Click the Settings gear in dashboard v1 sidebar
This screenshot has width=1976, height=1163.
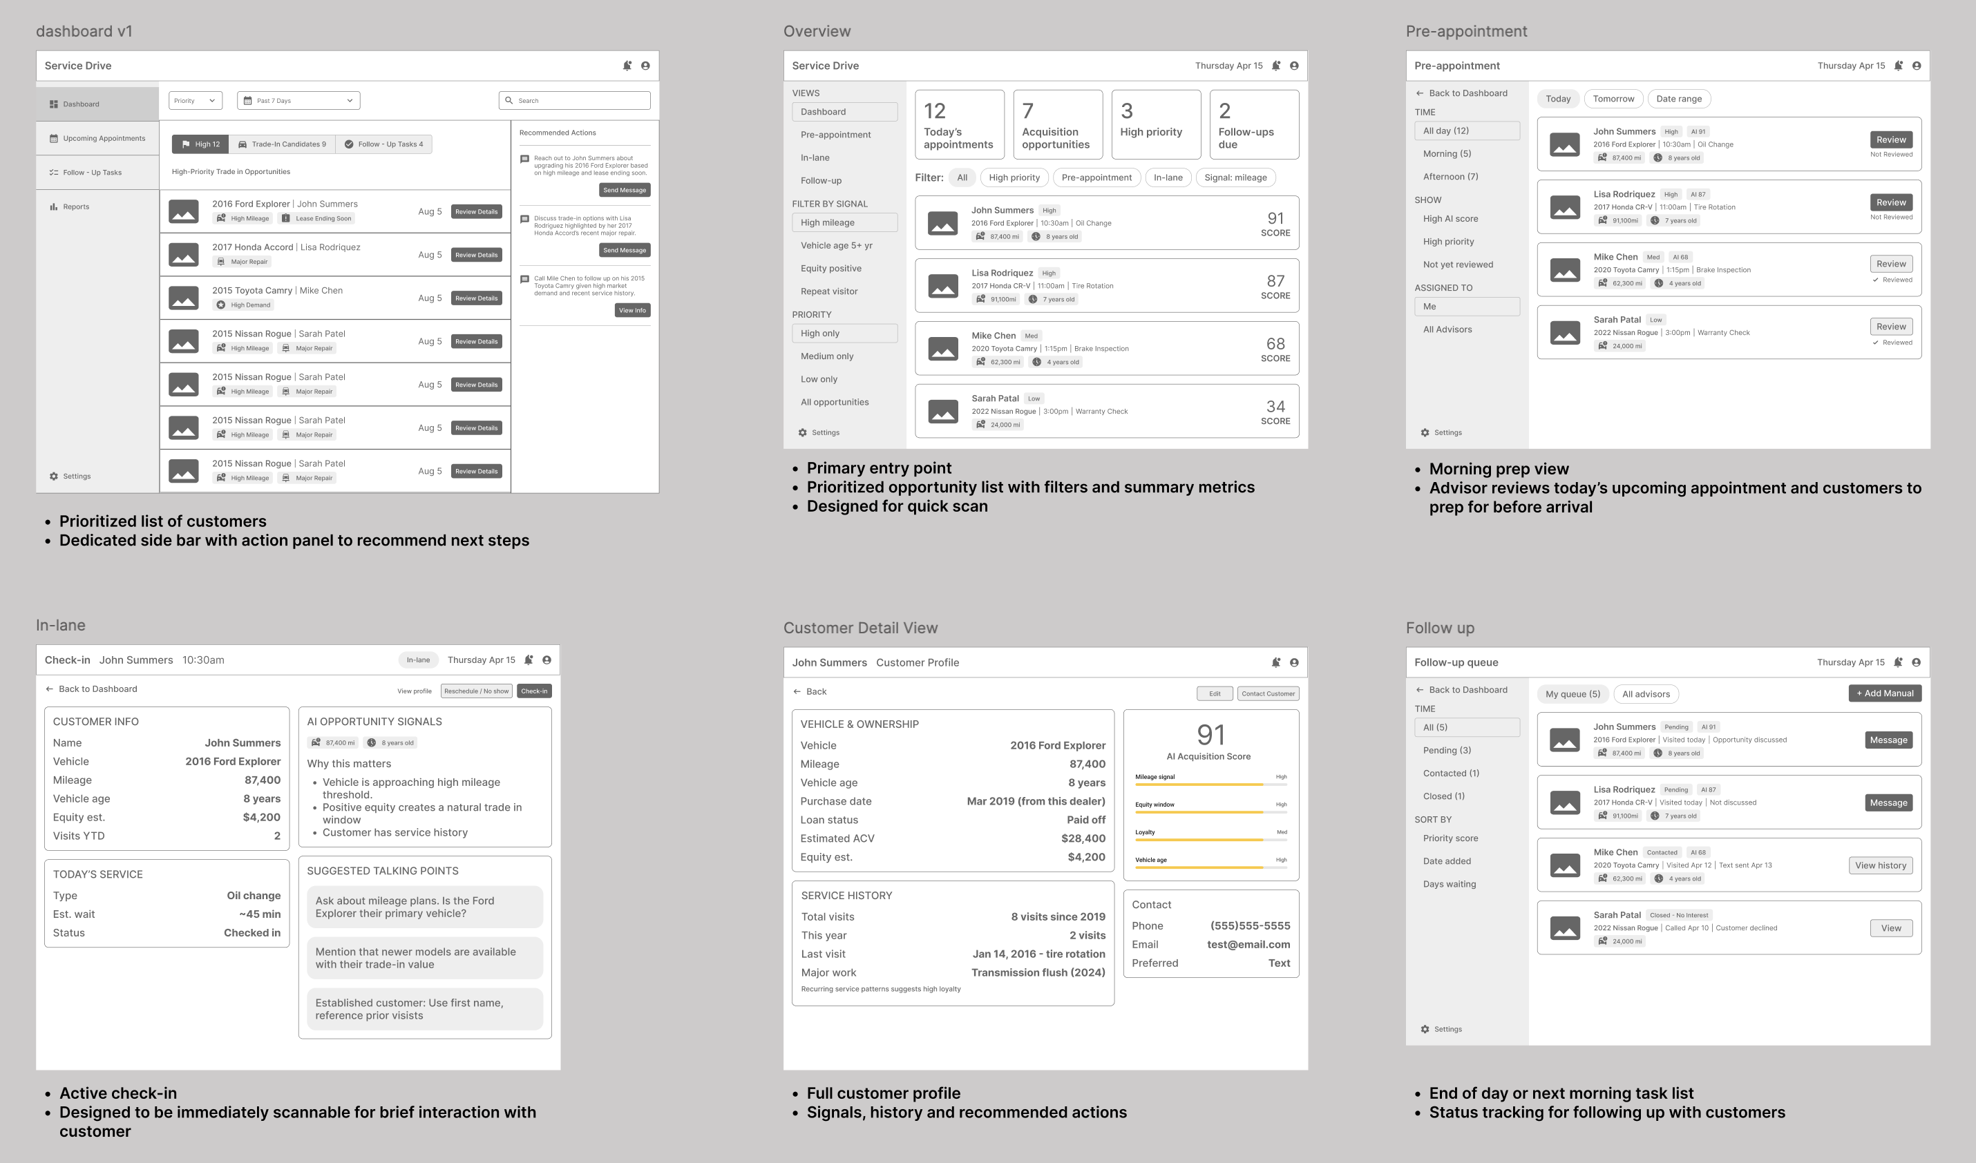point(54,477)
